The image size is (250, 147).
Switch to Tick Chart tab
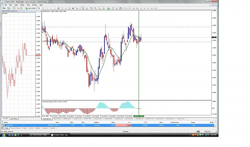pyautogui.click(x=14, y=118)
